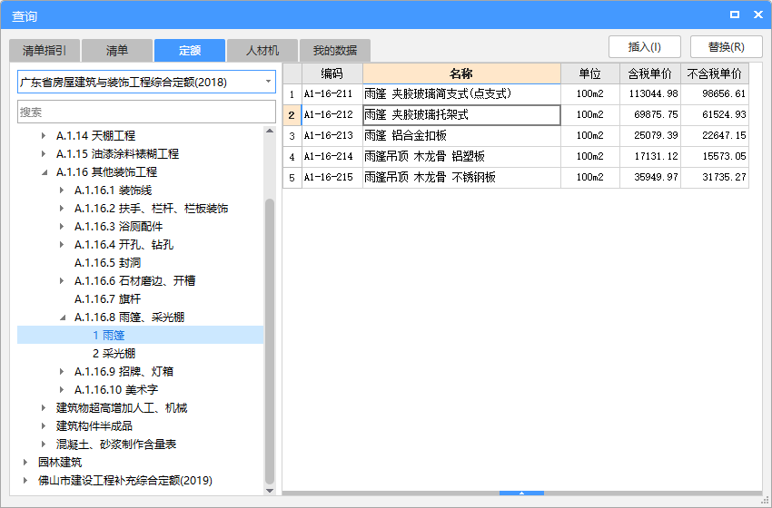The width and height of the screenshot is (772, 508).
Task: Select the 雨篷 铝合金扣板 row
Action: click(516, 136)
